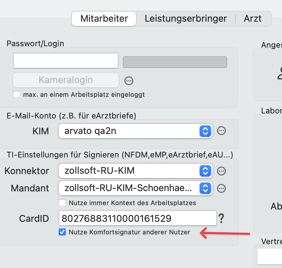Open the options icon next to the Mandant dropdown
The image size is (282, 268).
221,189
